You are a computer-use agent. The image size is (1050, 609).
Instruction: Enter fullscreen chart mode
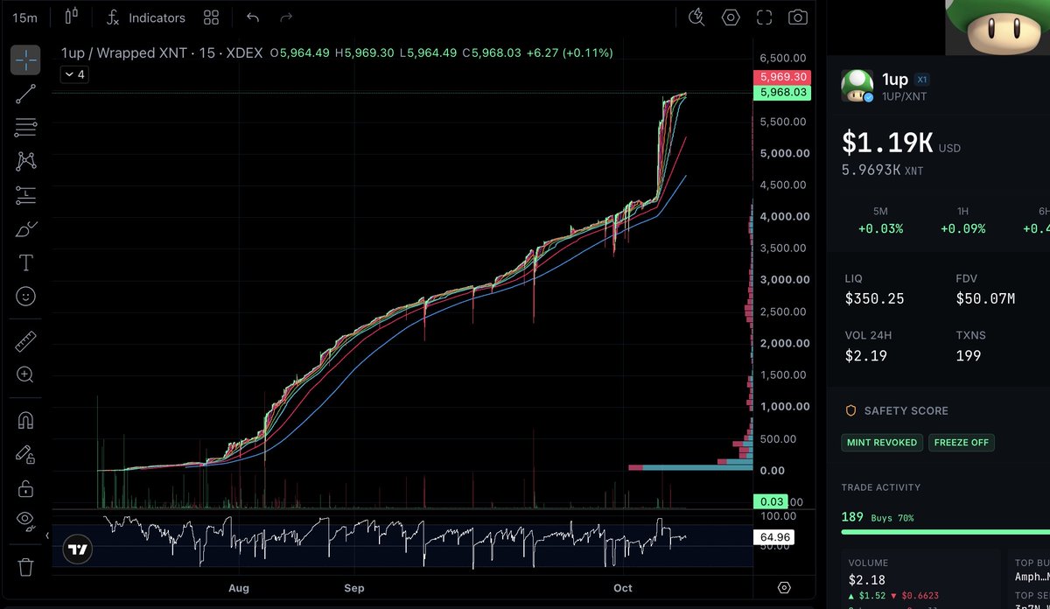click(x=764, y=17)
